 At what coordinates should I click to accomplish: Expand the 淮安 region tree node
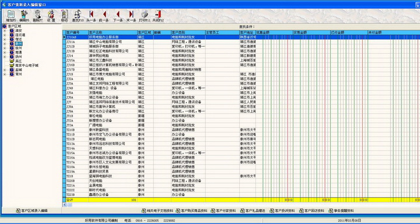point(4,30)
